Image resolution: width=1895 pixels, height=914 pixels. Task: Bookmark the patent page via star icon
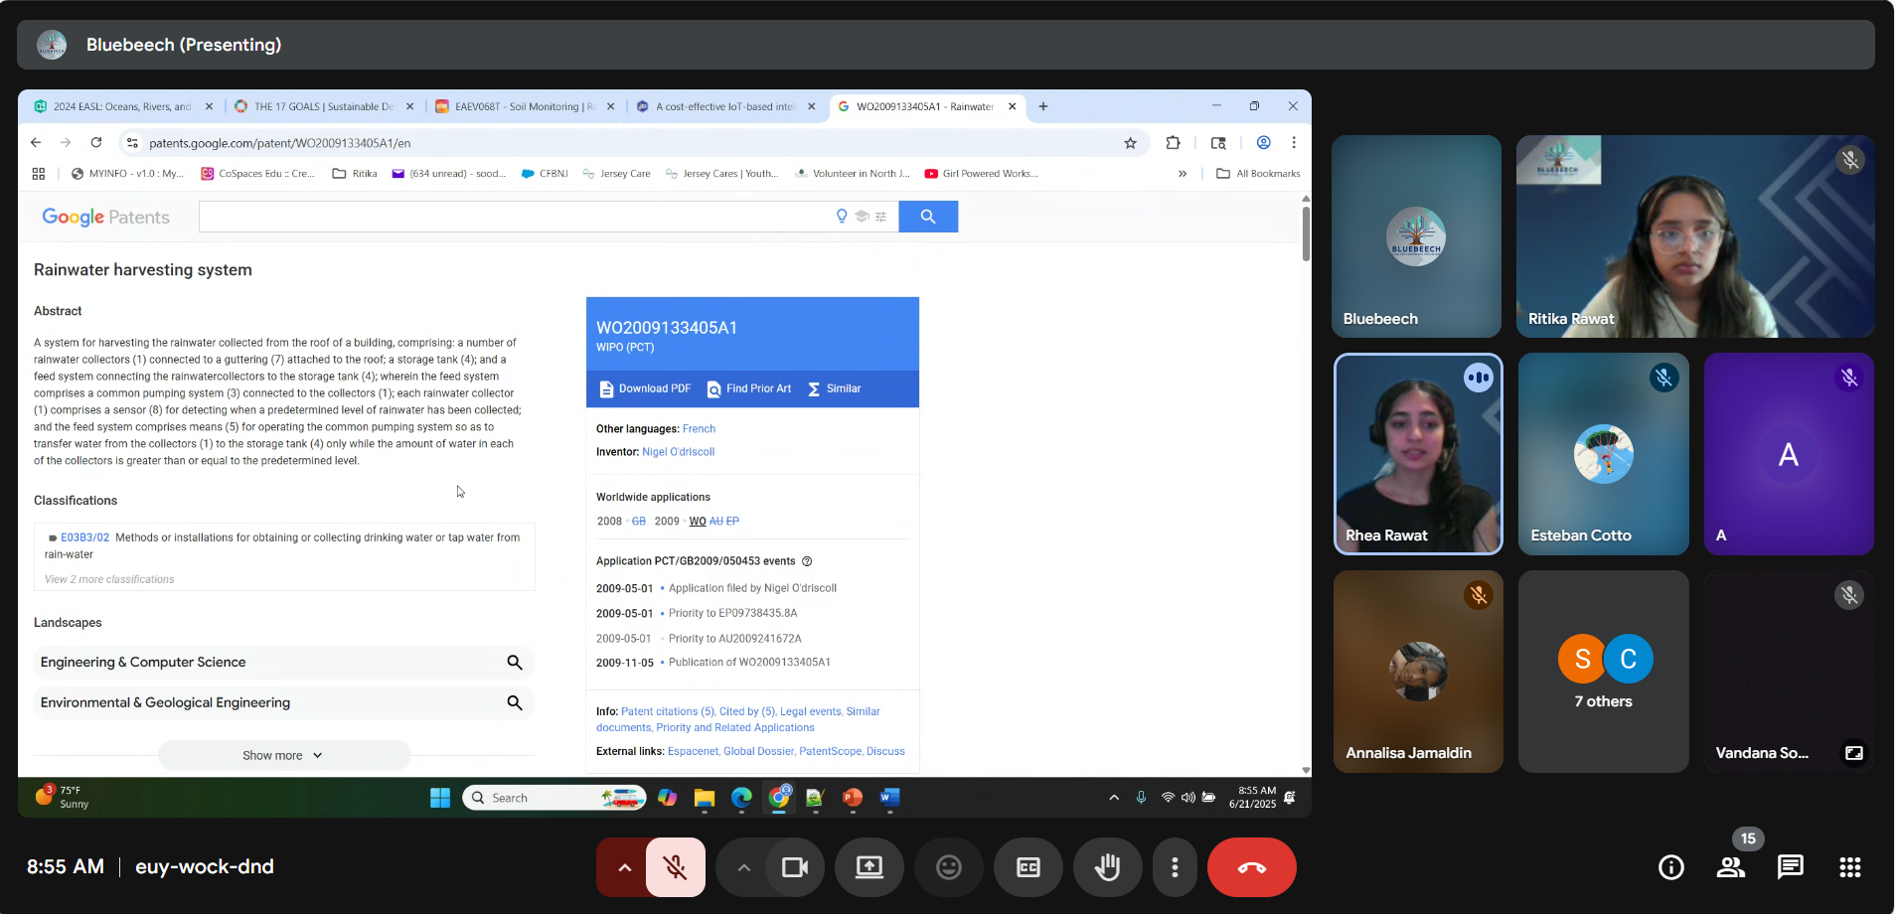point(1130,143)
